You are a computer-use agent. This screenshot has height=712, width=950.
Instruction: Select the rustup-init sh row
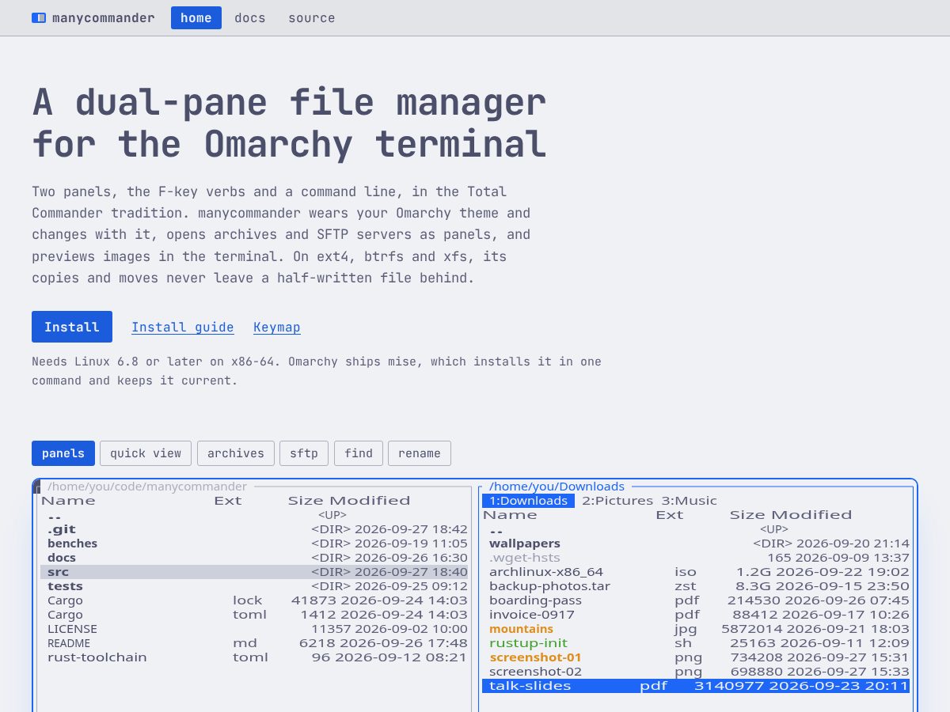click(696, 643)
